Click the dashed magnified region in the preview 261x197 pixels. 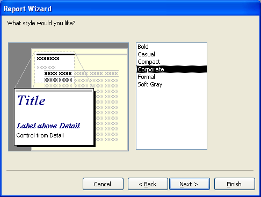click(54, 68)
